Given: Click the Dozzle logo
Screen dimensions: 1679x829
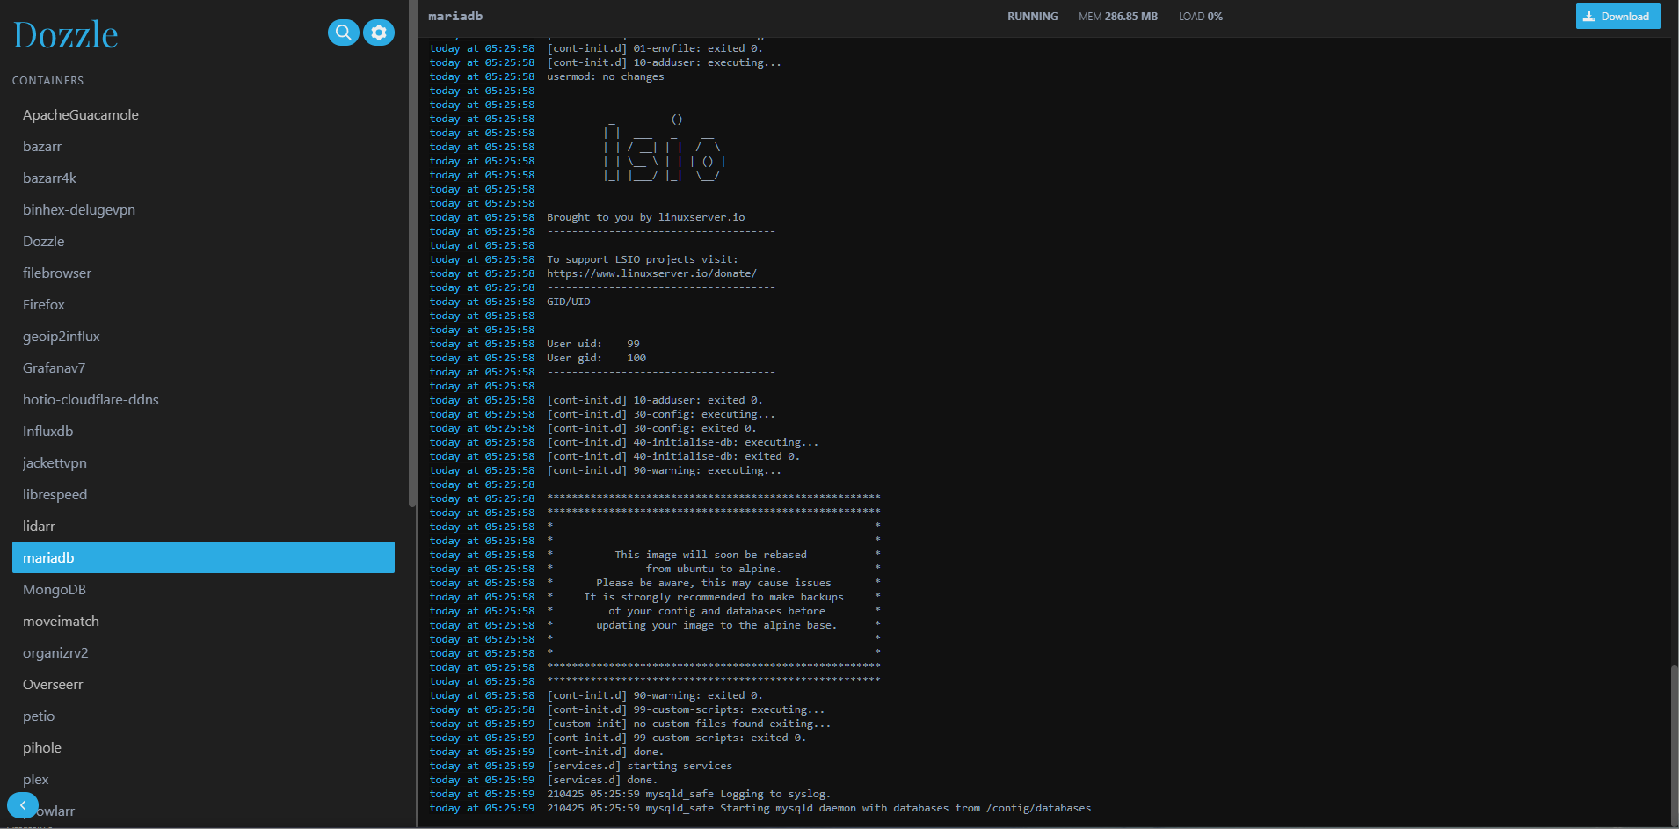Looking at the screenshot, I should (66, 35).
